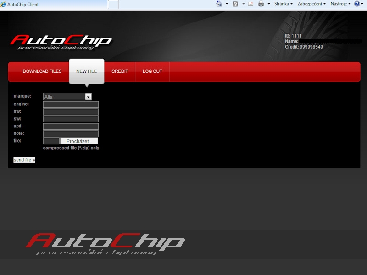Switch to the DOWNLOAD FILES tab
Screen dimensions: 367x275
(x=42, y=71)
